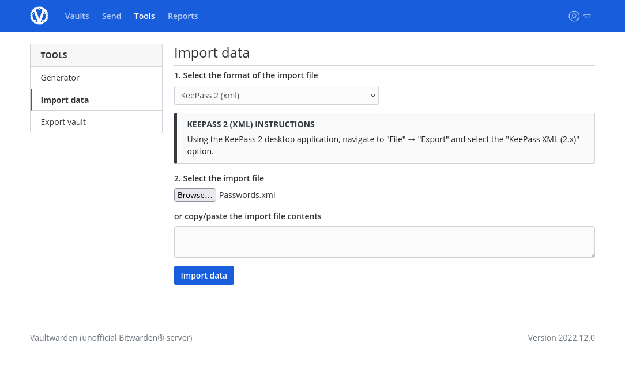Open the user account avatar menu
Viewport: 625px width, 370px height.
(574, 16)
